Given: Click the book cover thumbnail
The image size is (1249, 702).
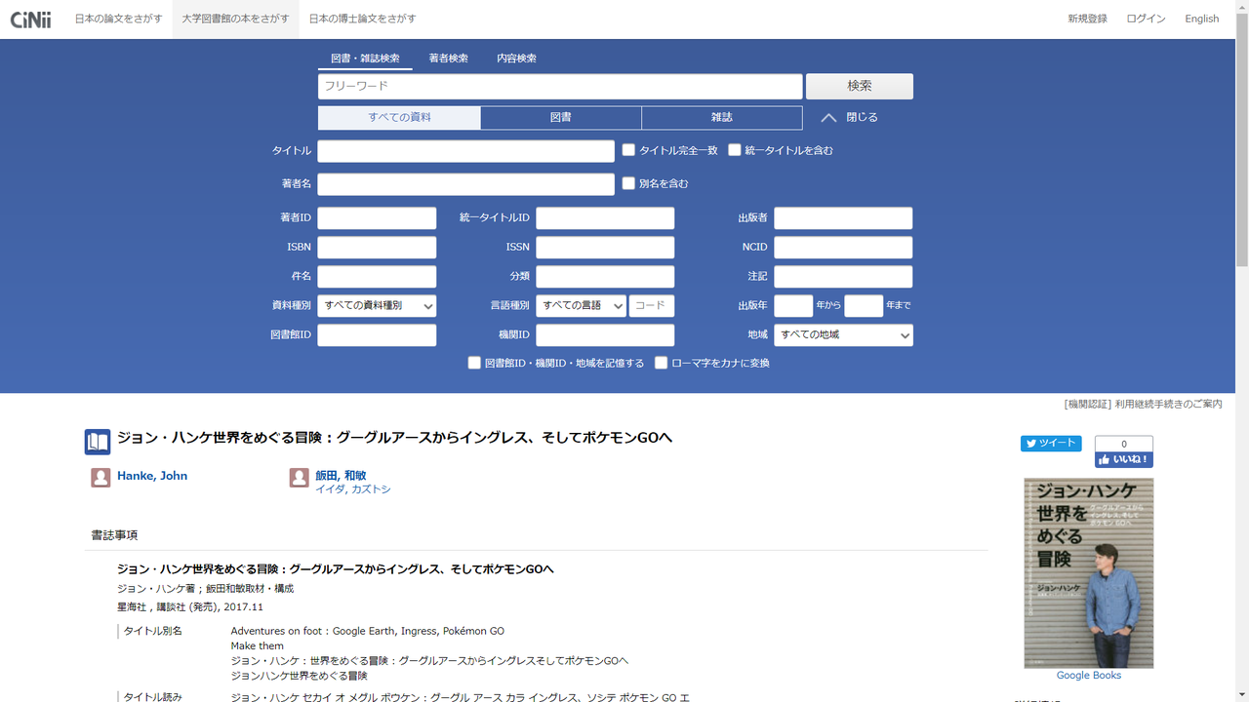Looking at the screenshot, I should 1089,573.
